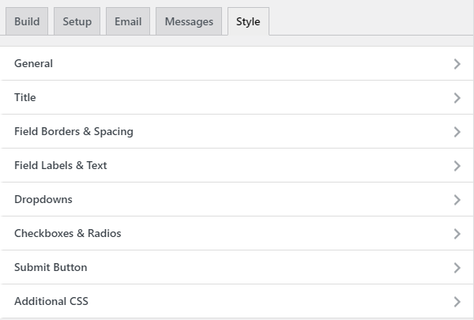Click the chevron next to Checkboxes & Radios
The height and width of the screenshot is (320, 474).
click(457, 234)
